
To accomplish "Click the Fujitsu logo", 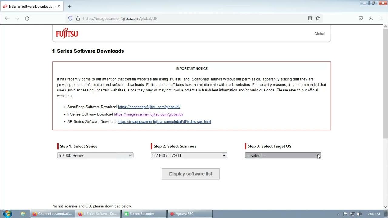I will (x=67, y=34).
